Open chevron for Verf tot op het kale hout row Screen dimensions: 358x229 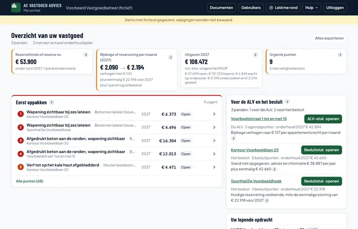coord(214,167)
